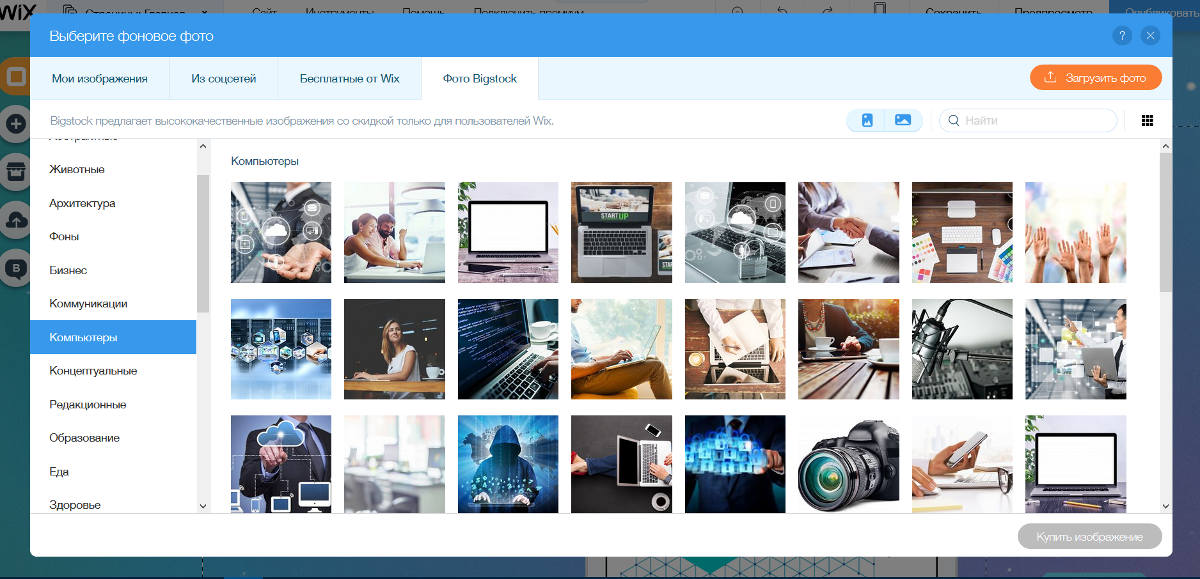Select the glowing blue padlocks photo
The width and height of the screenshot is (1200, 579).
735,464
